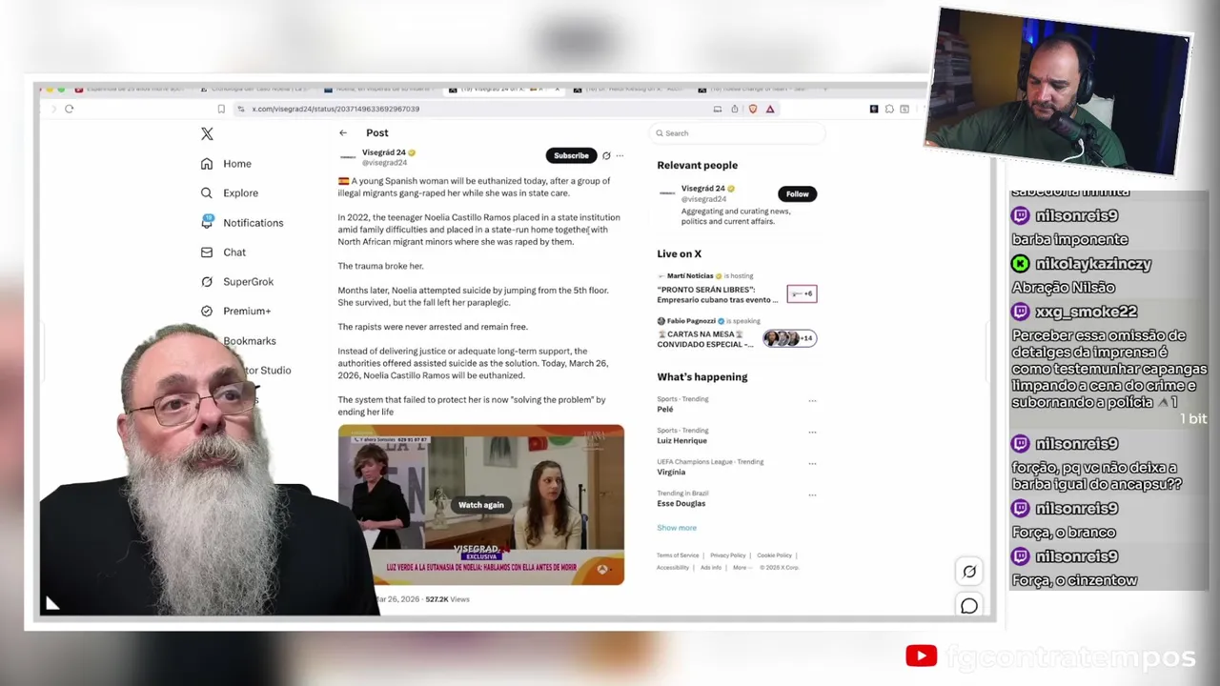Open the Explore magnifier icon in sidebar

coord(207,193)
